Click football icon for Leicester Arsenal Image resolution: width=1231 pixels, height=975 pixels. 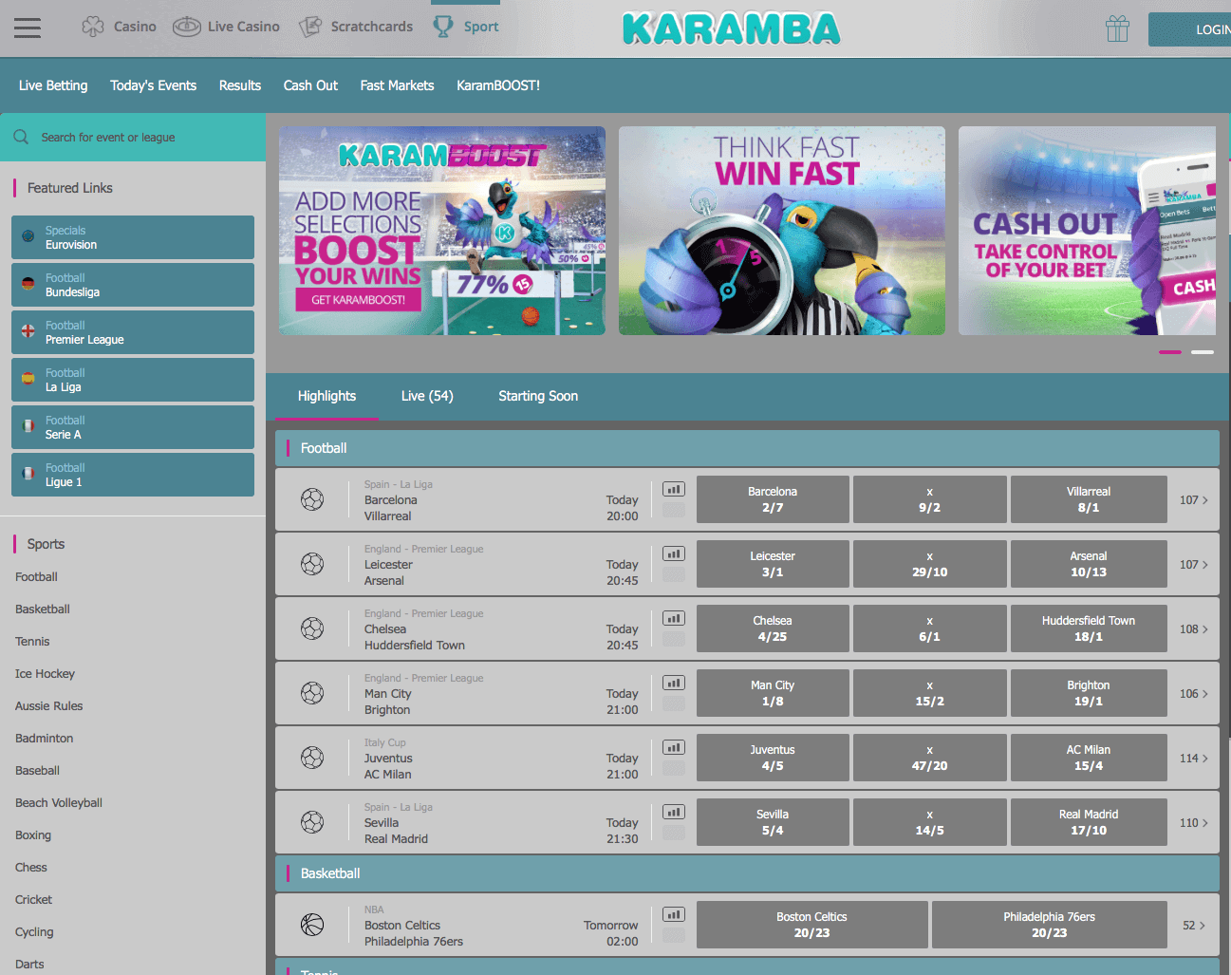click(312, 564)
